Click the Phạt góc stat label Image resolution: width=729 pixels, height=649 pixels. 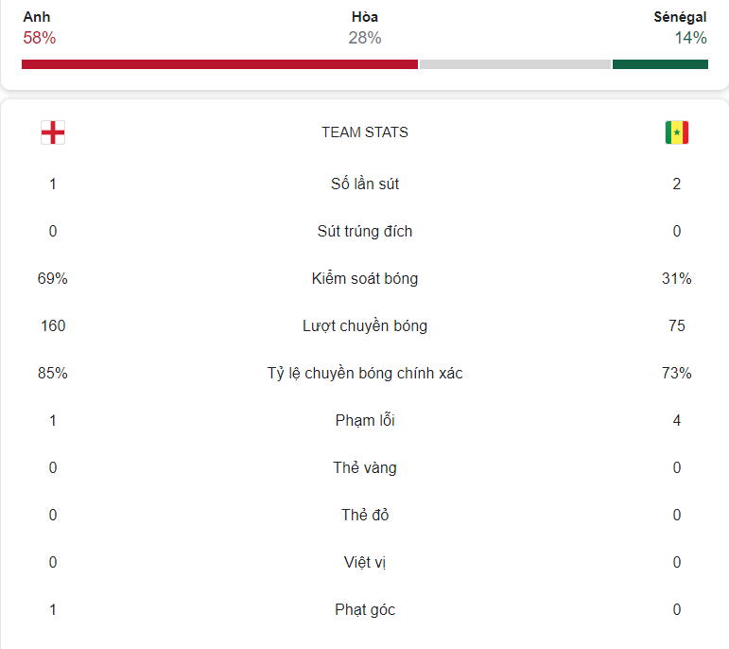click(x=365, y=609)
